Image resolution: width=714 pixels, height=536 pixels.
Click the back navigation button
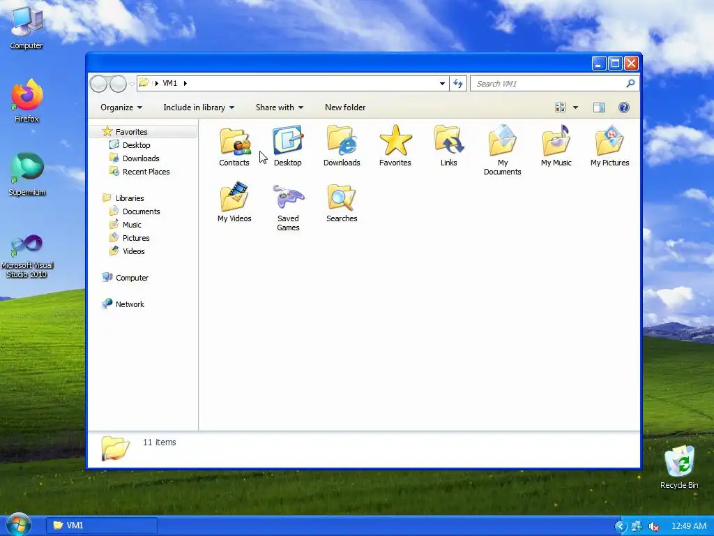[98, 84]
